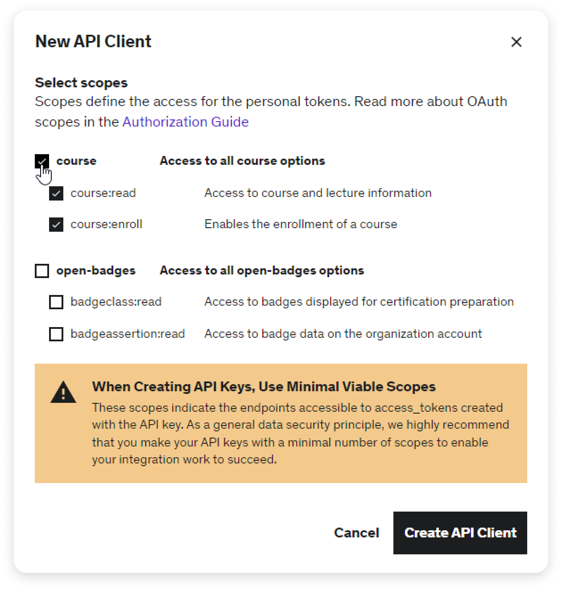Click the Create API Client button

tap(460, 533)
